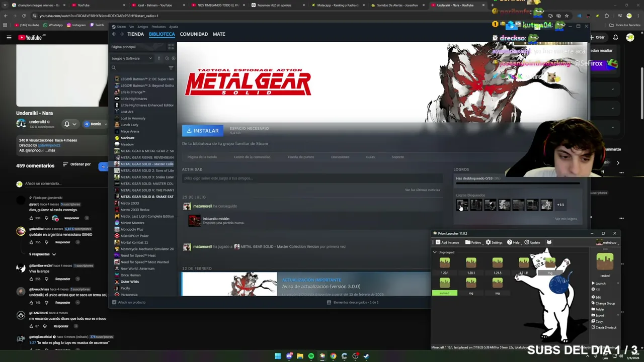644x362 pixels.
Task: Click the Steam library search field
Action: coord(139,68)
